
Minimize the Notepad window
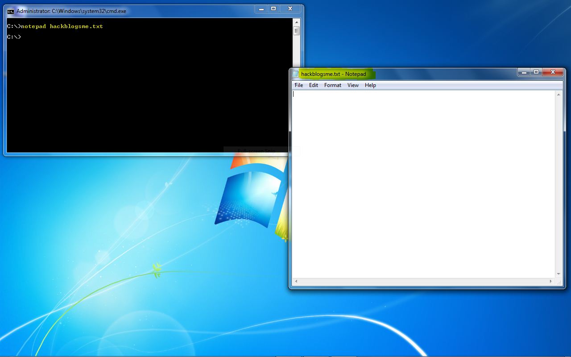tap(524, 72)
